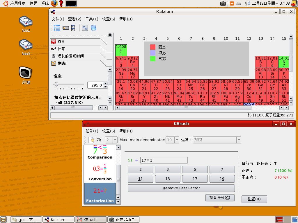Decrease temperature with the spinbox down arrow

[x=105, y=87]
